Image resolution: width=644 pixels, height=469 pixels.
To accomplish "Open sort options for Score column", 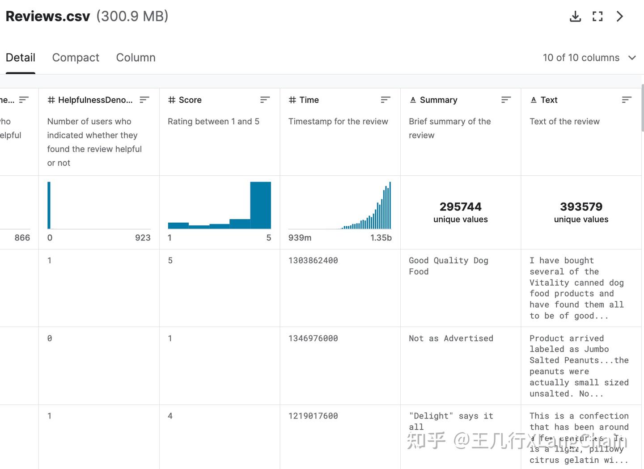I will coord(265,100).
